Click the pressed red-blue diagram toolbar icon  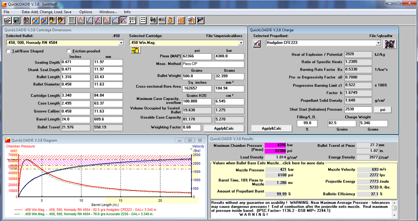pyautogui.click(x=124, y=20)
